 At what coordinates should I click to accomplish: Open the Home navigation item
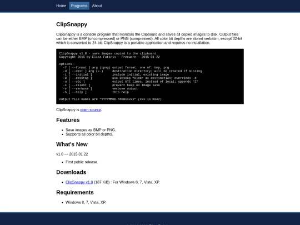click(x=61, y=6)
